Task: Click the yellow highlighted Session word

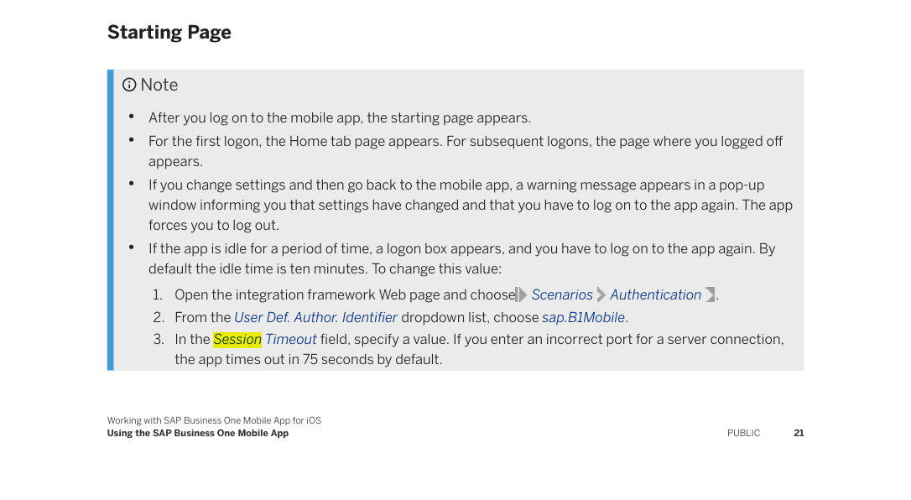Action: [237, 340]
